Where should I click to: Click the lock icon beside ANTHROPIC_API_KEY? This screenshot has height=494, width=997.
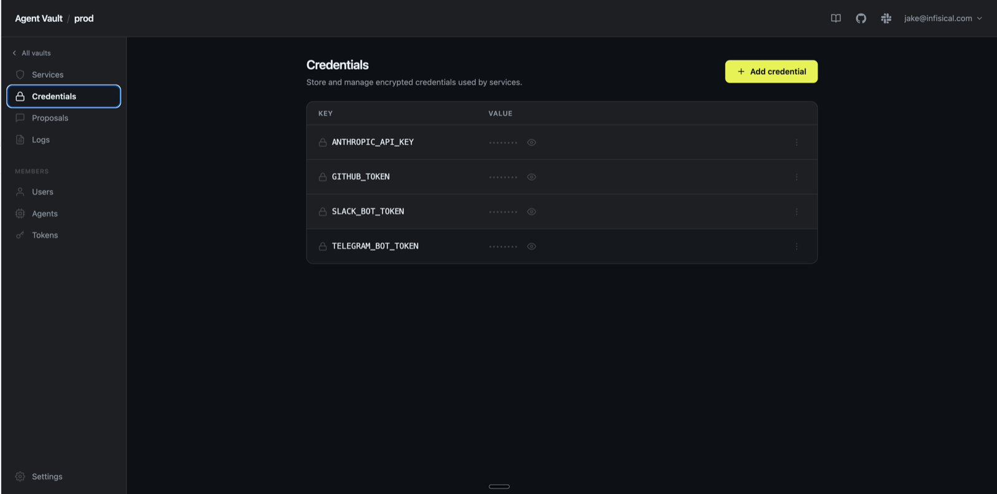point(323,142)
